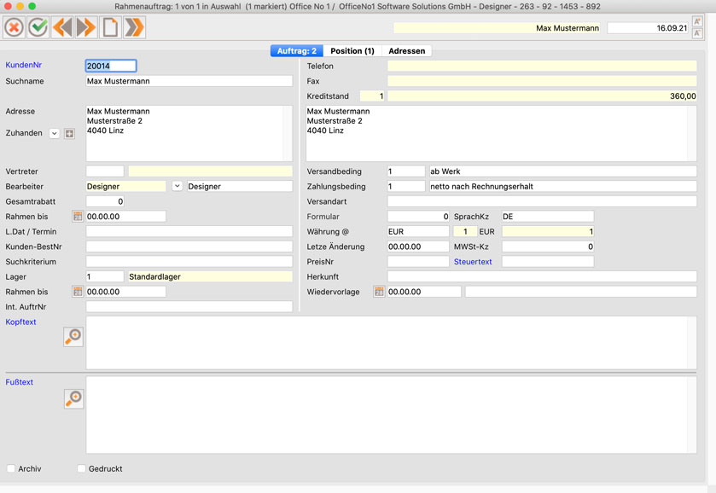716x493 pixels.
Task: Open the Adressen tab
Action: [x=407, y=50]
